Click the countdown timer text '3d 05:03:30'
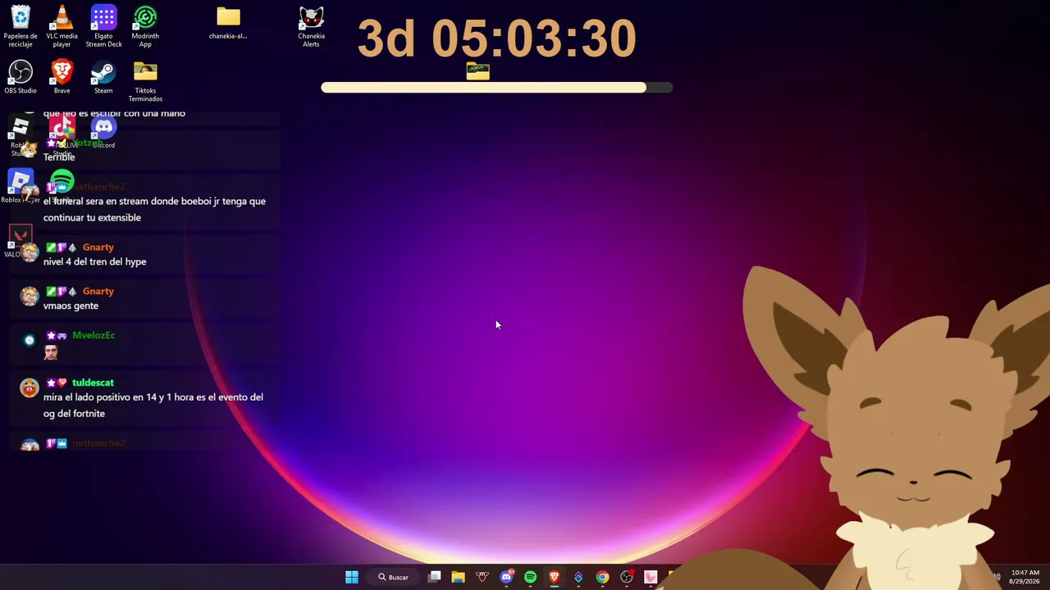This screenshot has height=590, width=1050. (497, 39)
